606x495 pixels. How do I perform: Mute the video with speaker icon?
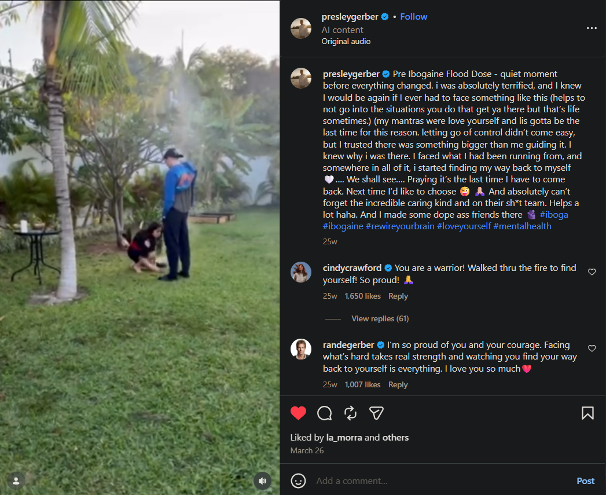click(262, 481)
